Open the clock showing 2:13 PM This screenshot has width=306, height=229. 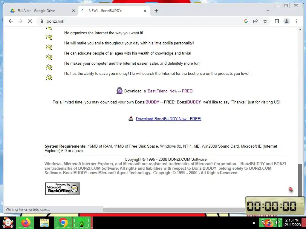point(292,222)
